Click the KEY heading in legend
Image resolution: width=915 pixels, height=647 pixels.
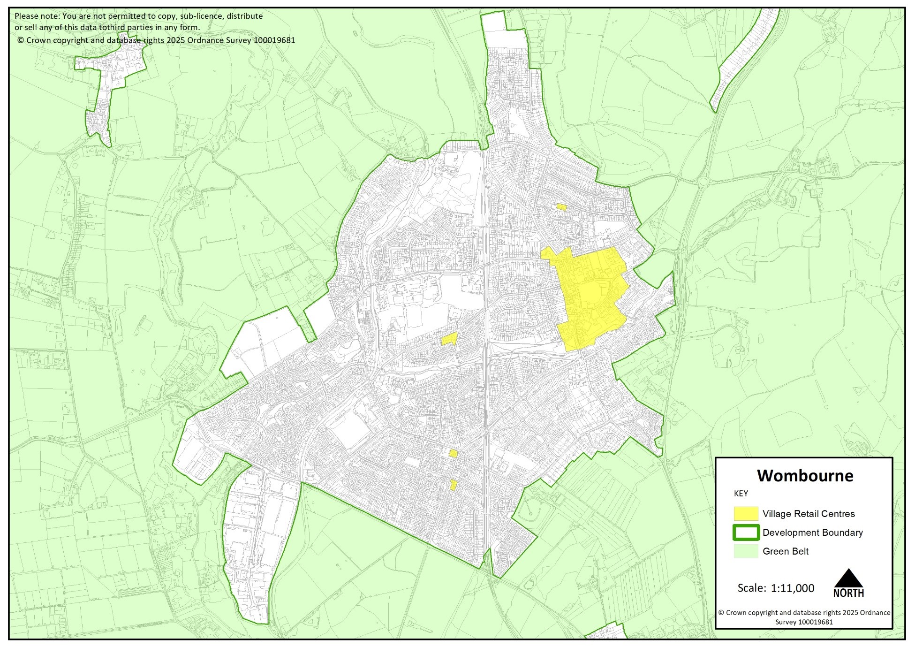741,494
